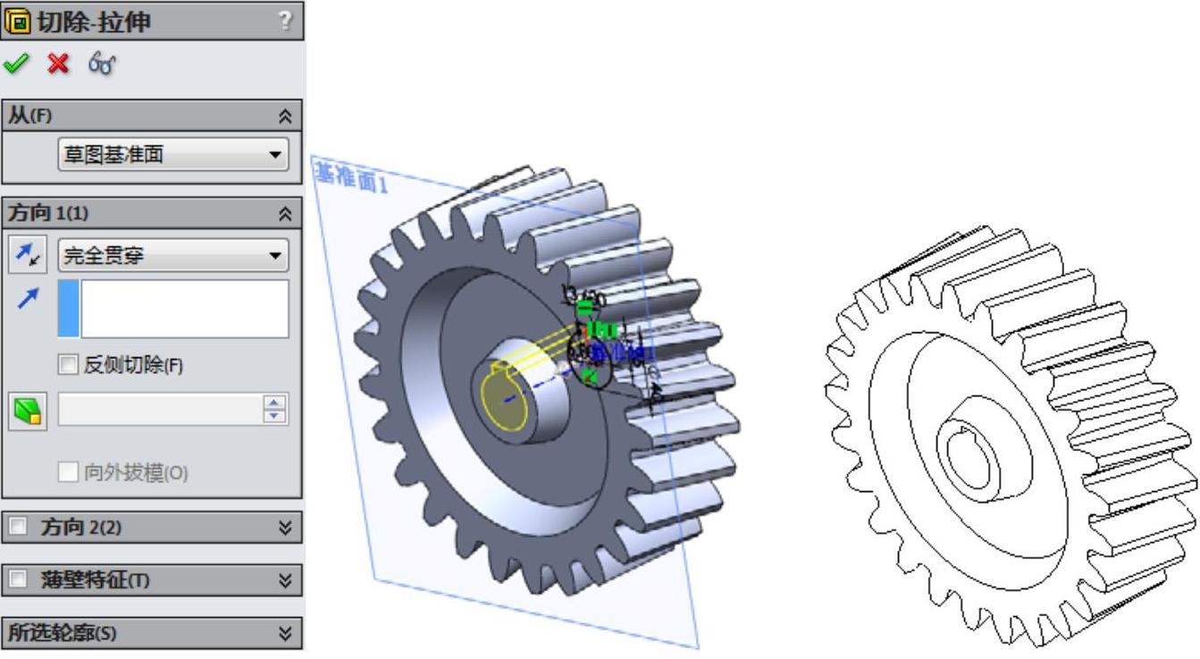Expand the 方向 2 section
The width and height of the screenshot is (1200, 659).
285,528
